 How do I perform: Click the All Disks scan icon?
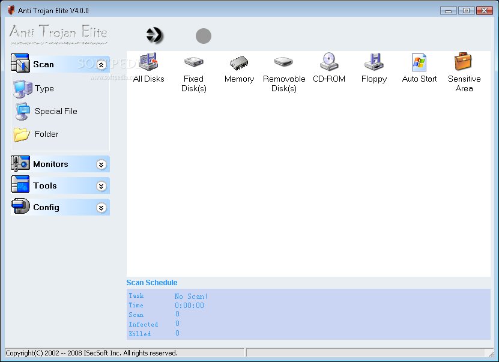click(x=148, y=61)
